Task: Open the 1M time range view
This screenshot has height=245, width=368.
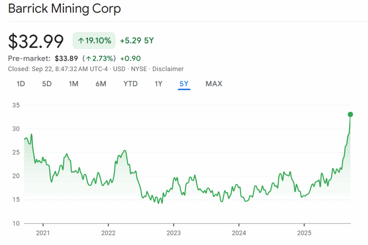Action: click(74, 84)
